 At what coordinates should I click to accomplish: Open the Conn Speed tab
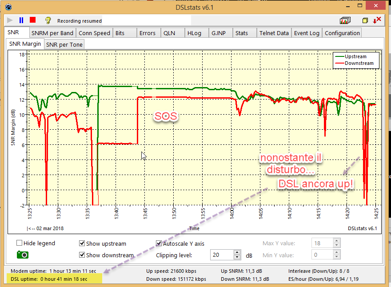tap(94, 33)
